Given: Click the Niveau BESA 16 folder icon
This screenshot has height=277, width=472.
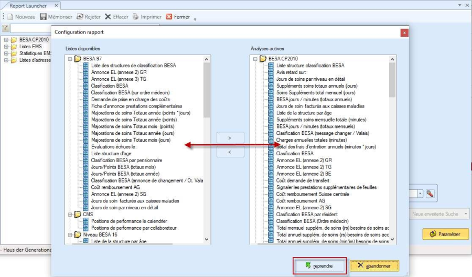Looking at the screenshot, I should pyautogui.click(x=78, y=235).
